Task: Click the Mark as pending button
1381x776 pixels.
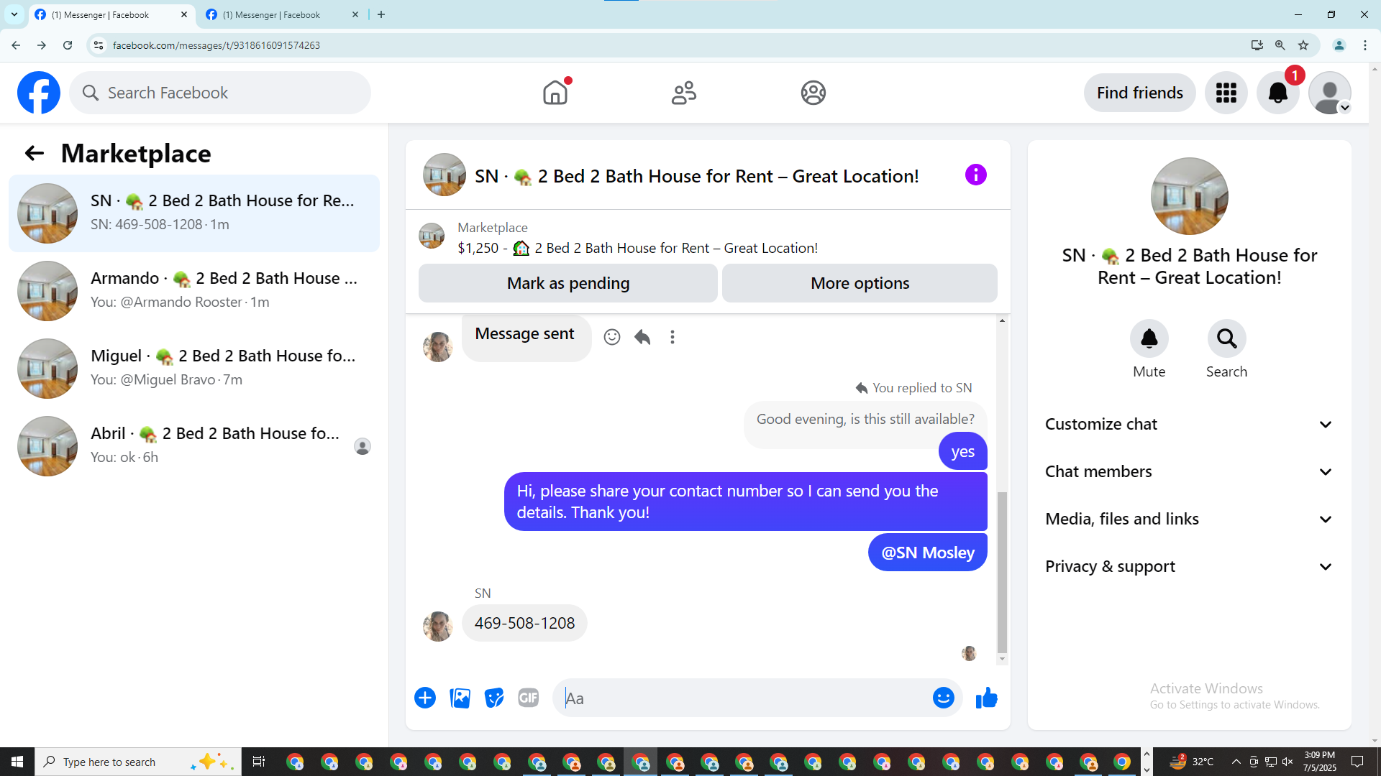Action: [568, 283]
